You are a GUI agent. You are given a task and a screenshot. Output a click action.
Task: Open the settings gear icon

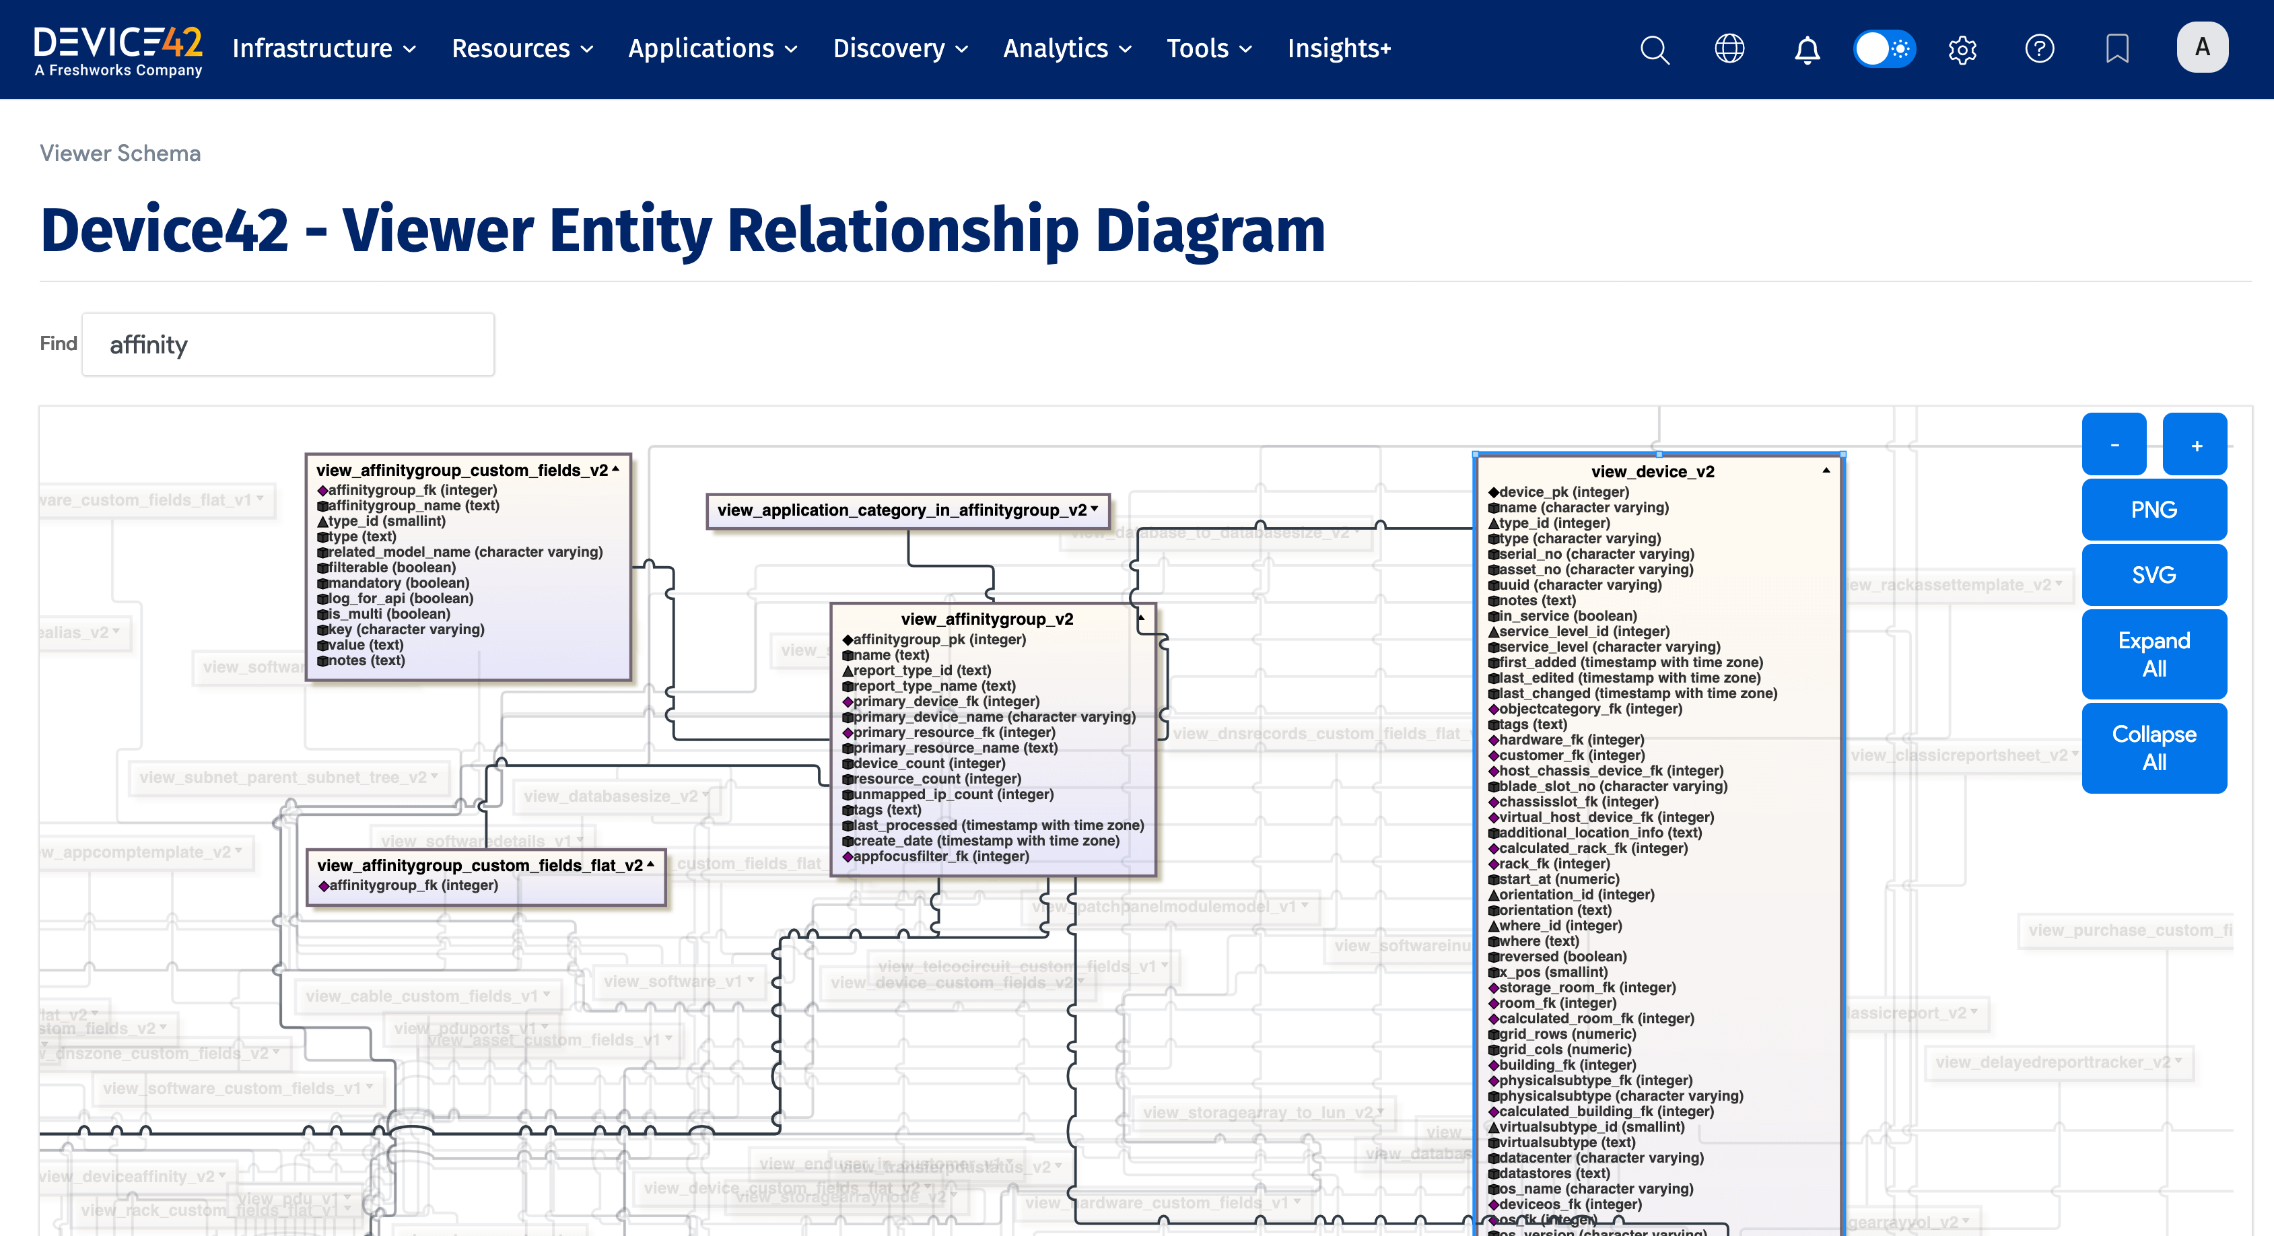coord(1962,48)
